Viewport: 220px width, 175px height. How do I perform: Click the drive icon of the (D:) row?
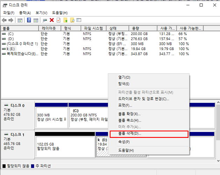click(x=4, y=39)
